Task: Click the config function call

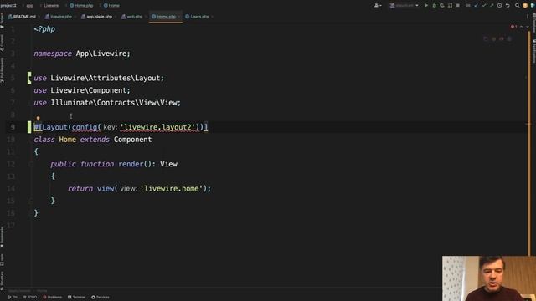Action: coord(85,127)
